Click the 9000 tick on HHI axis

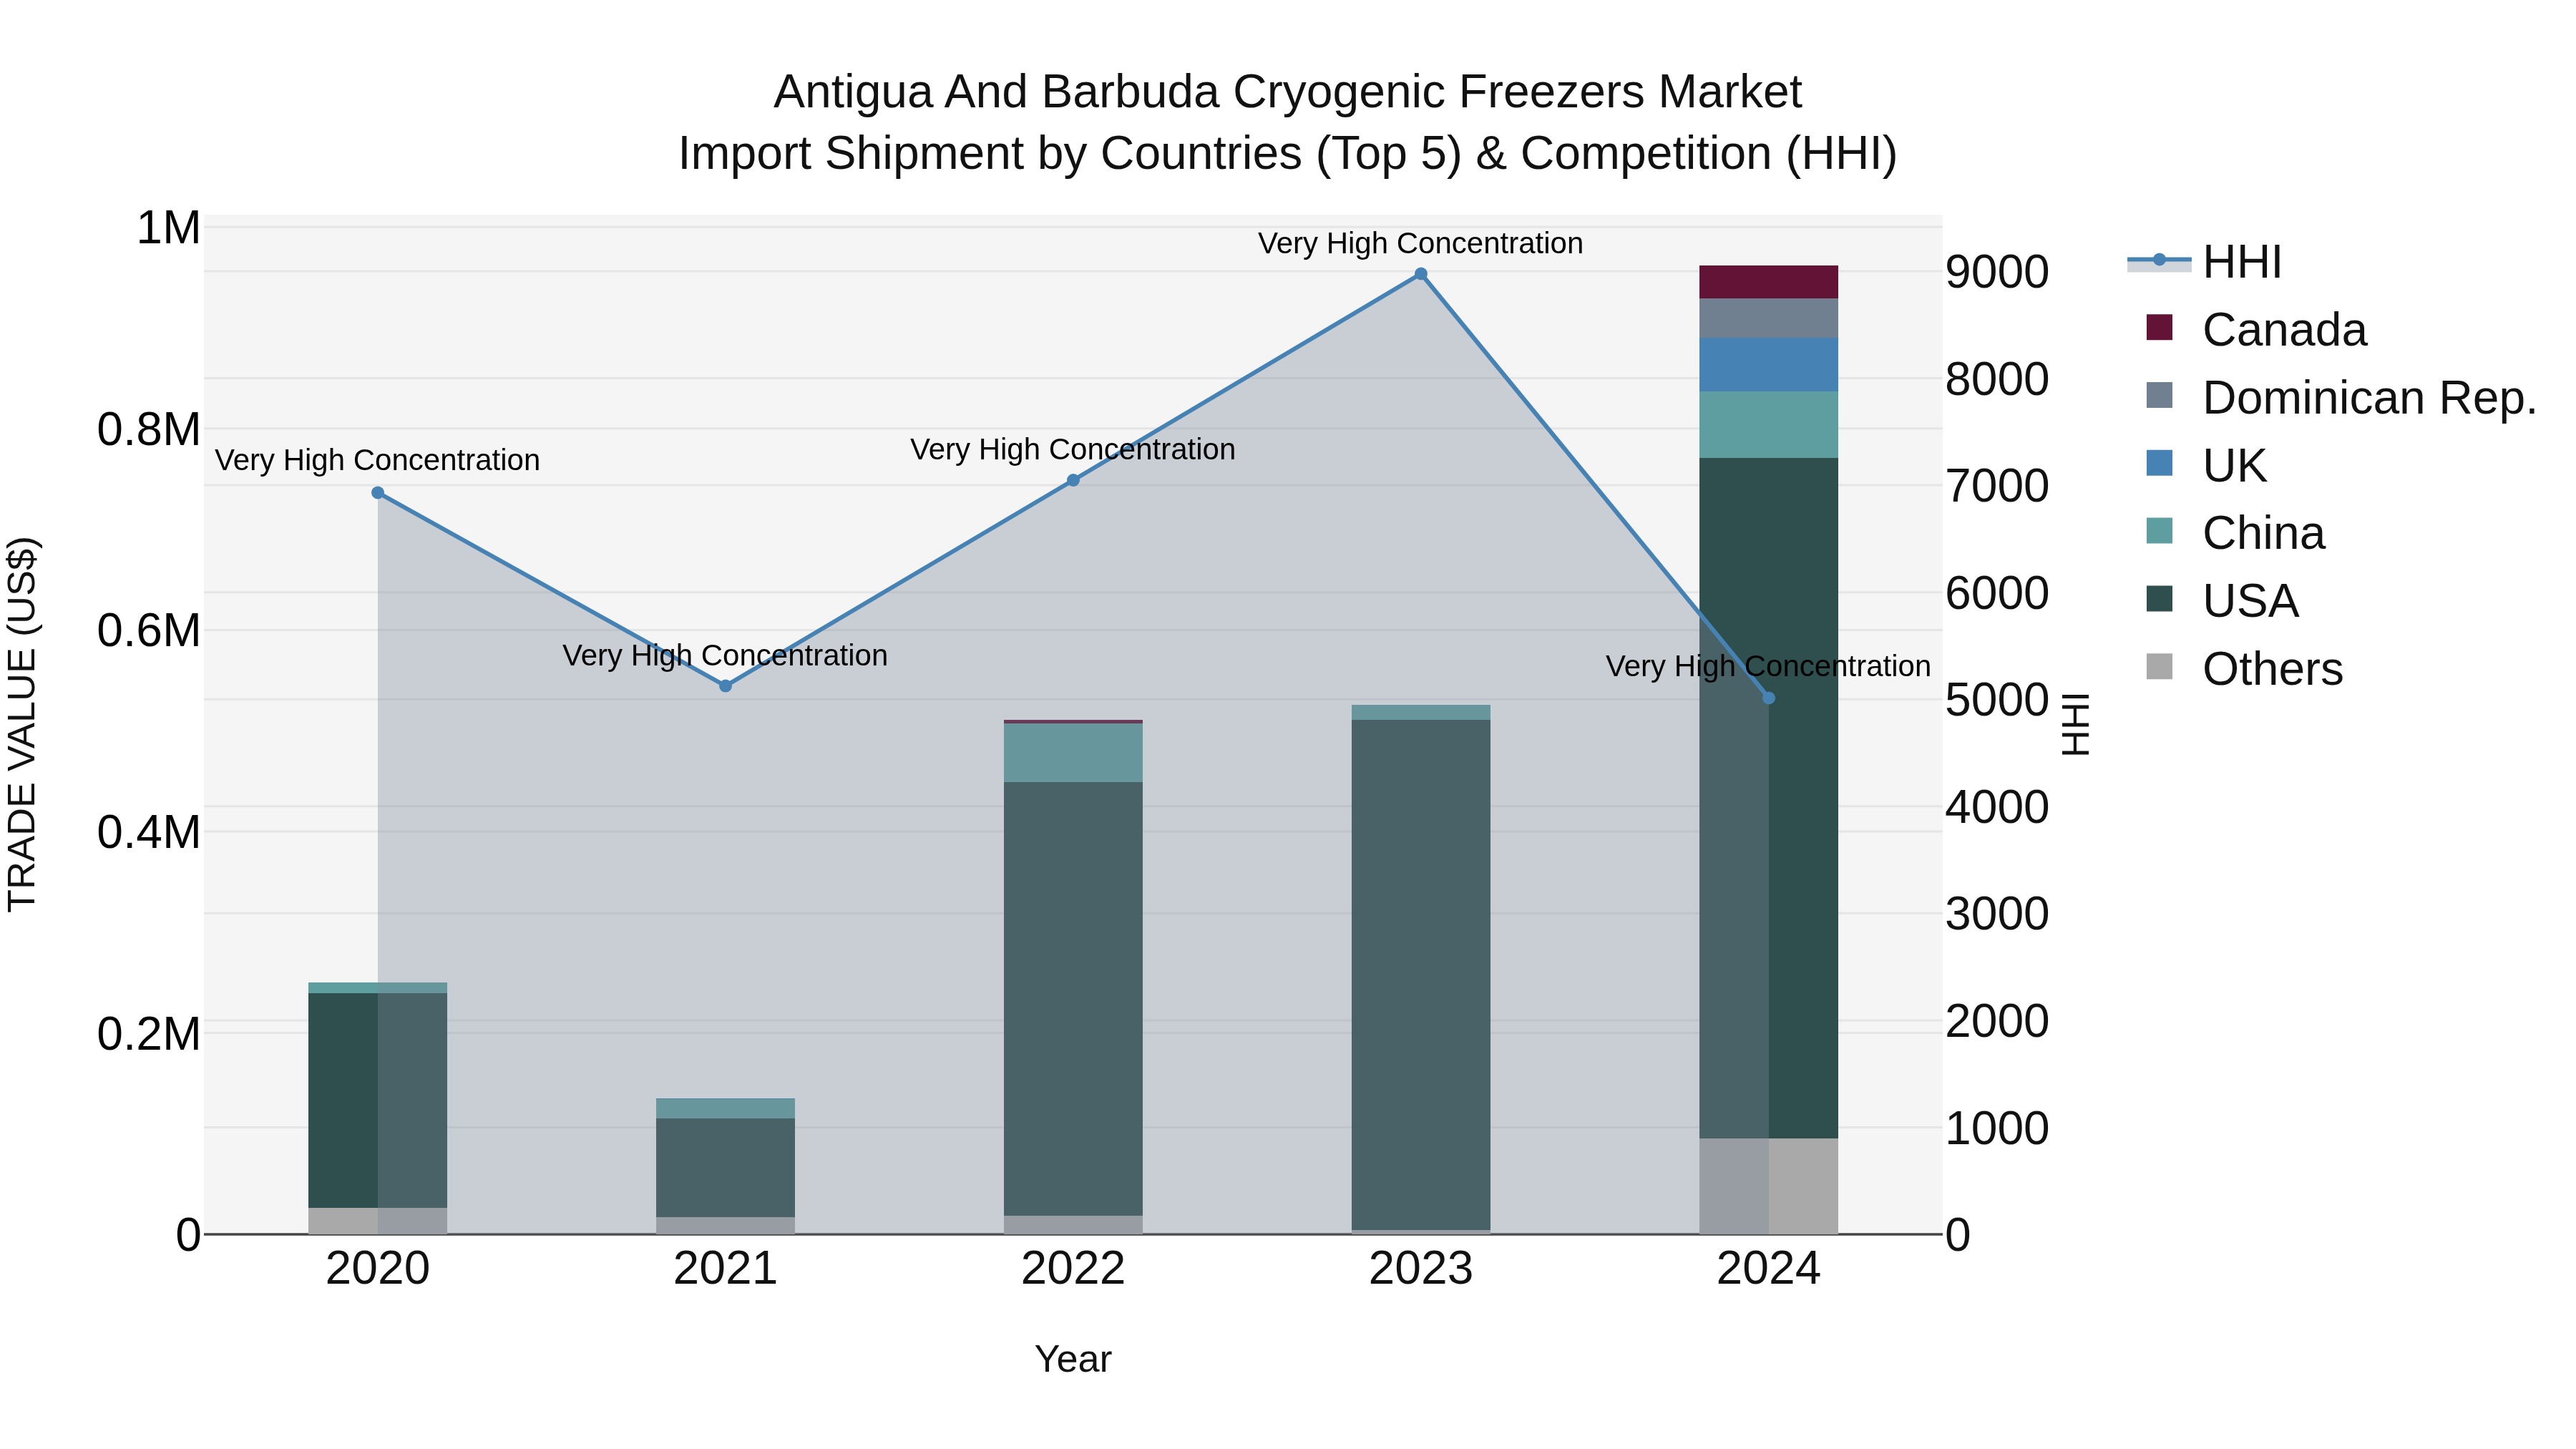point(1997,272)
